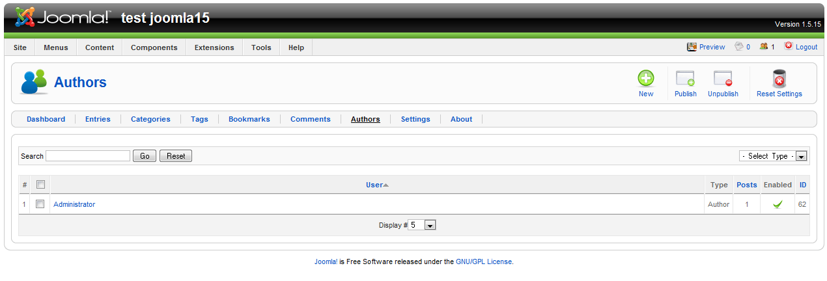Click the logged-in users icon showing 1
The image size is (827, 281).
[763, 47]
